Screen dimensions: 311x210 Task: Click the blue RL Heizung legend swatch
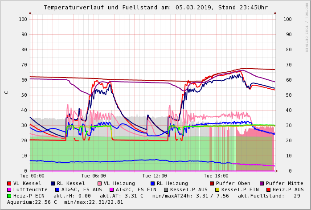tap(152, 183)
